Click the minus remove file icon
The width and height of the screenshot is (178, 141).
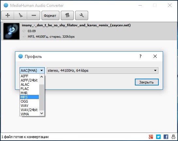[34, 16]
